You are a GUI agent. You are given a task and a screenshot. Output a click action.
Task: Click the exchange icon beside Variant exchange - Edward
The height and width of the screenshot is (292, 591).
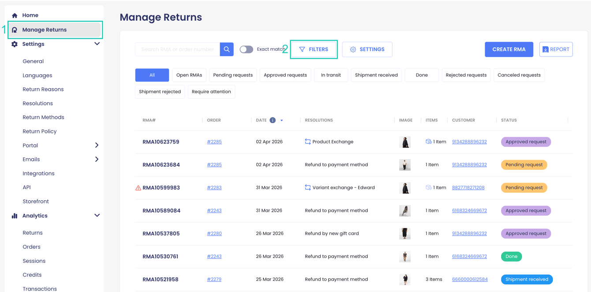tap(308, 187)
